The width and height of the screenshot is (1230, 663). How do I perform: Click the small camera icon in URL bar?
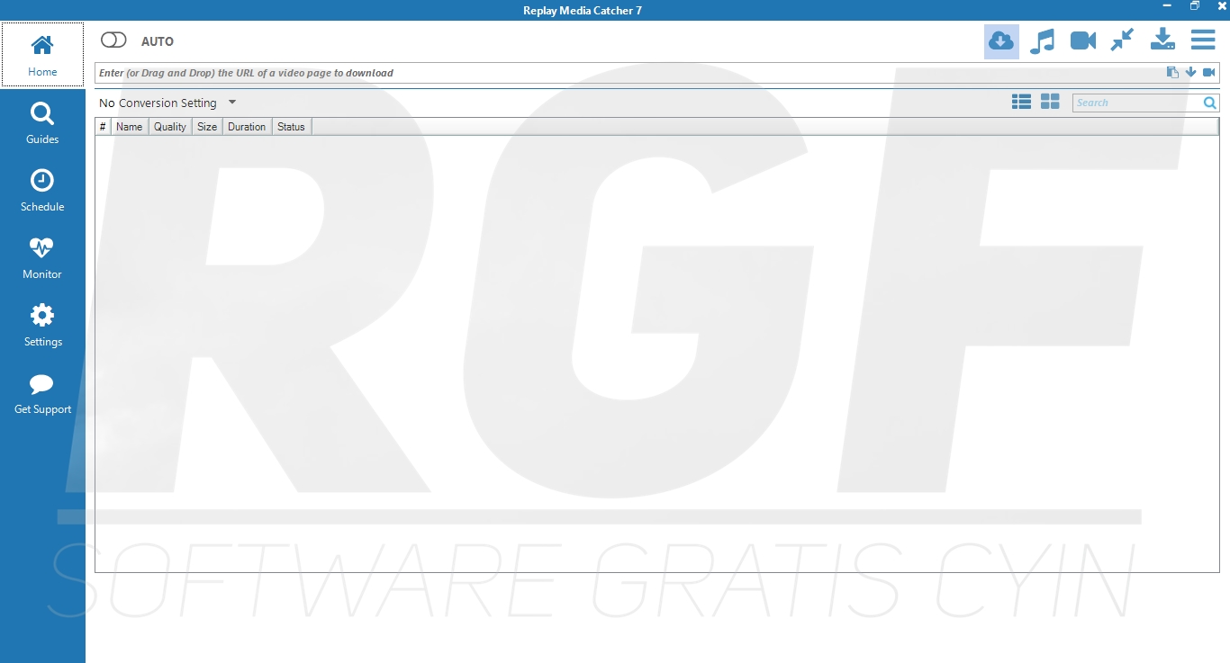coord(1208,73)
